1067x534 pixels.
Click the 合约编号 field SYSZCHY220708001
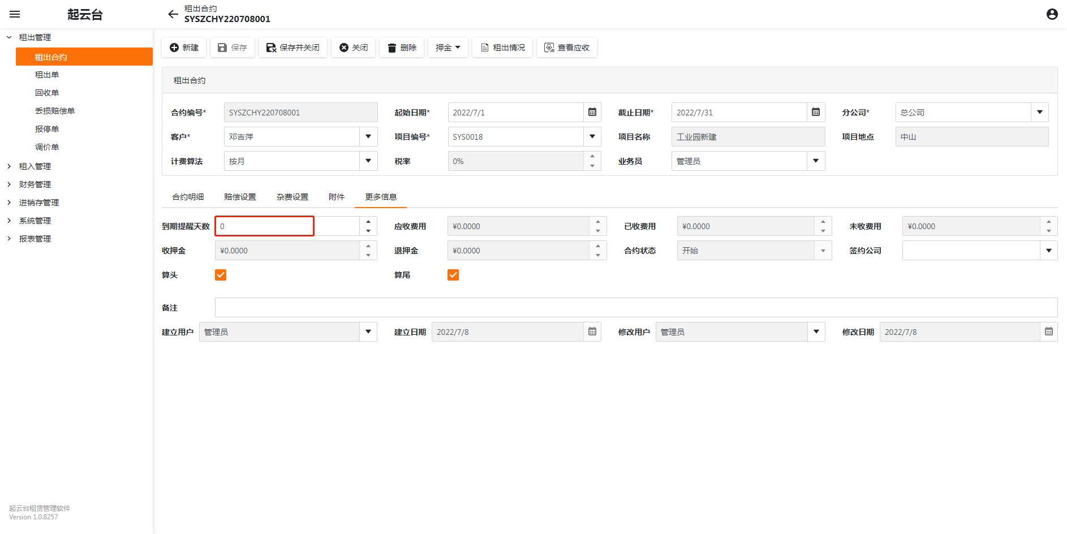[300, 112]
